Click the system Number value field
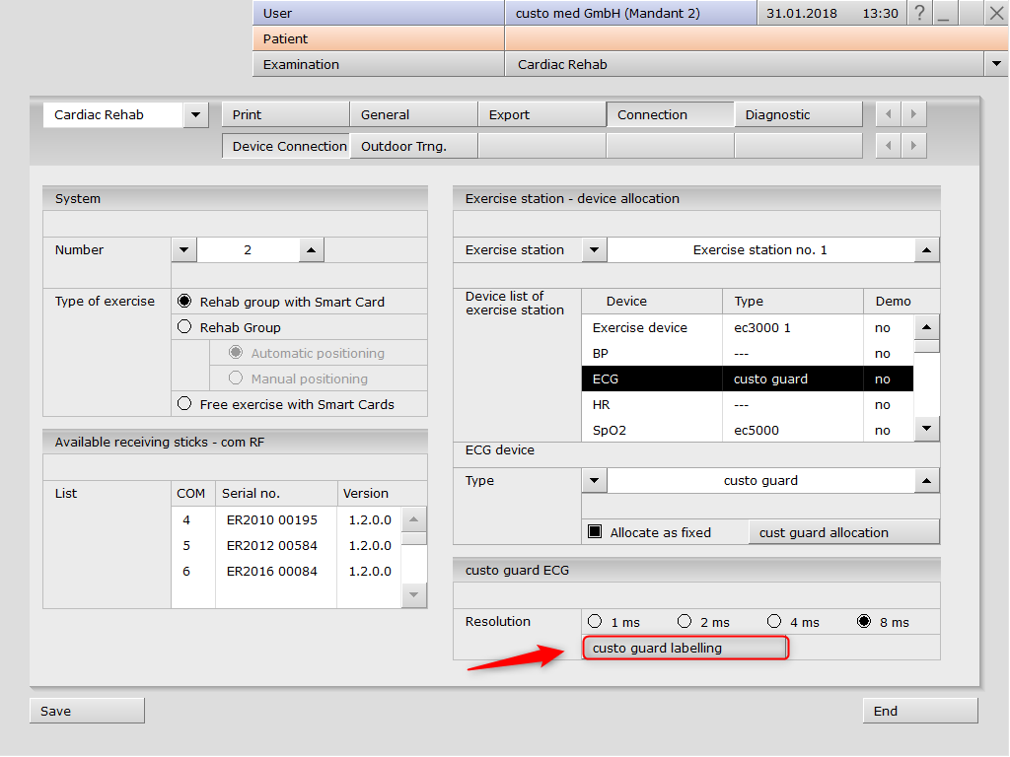 (248, 249)
